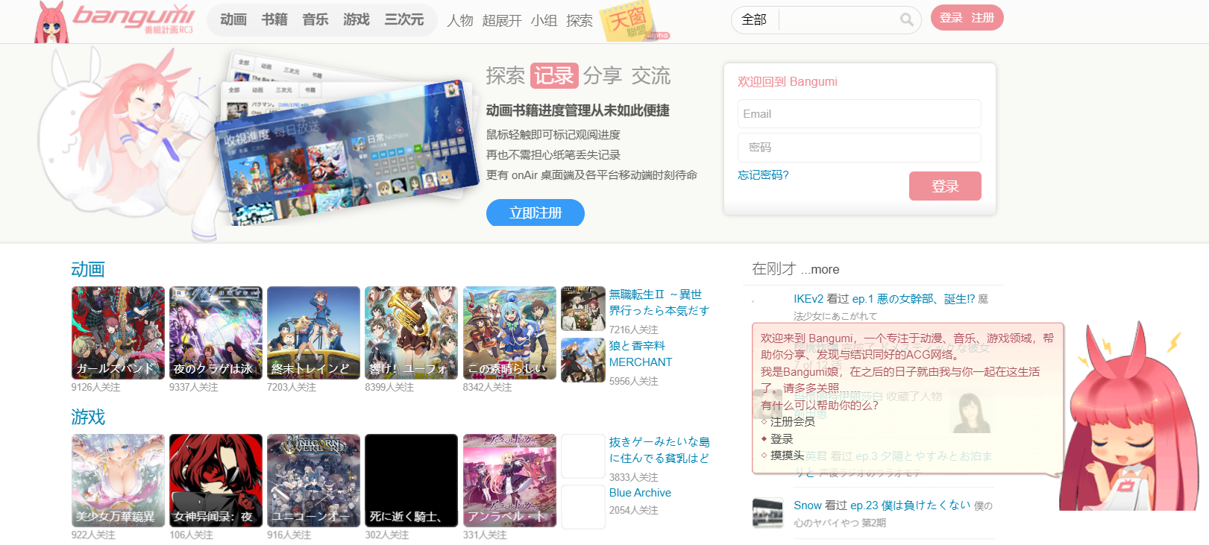Screen dimensions: 1209x545
Task: Click the 抜きゲーみたいな島 title link
Action: click(x=659, y=450)
